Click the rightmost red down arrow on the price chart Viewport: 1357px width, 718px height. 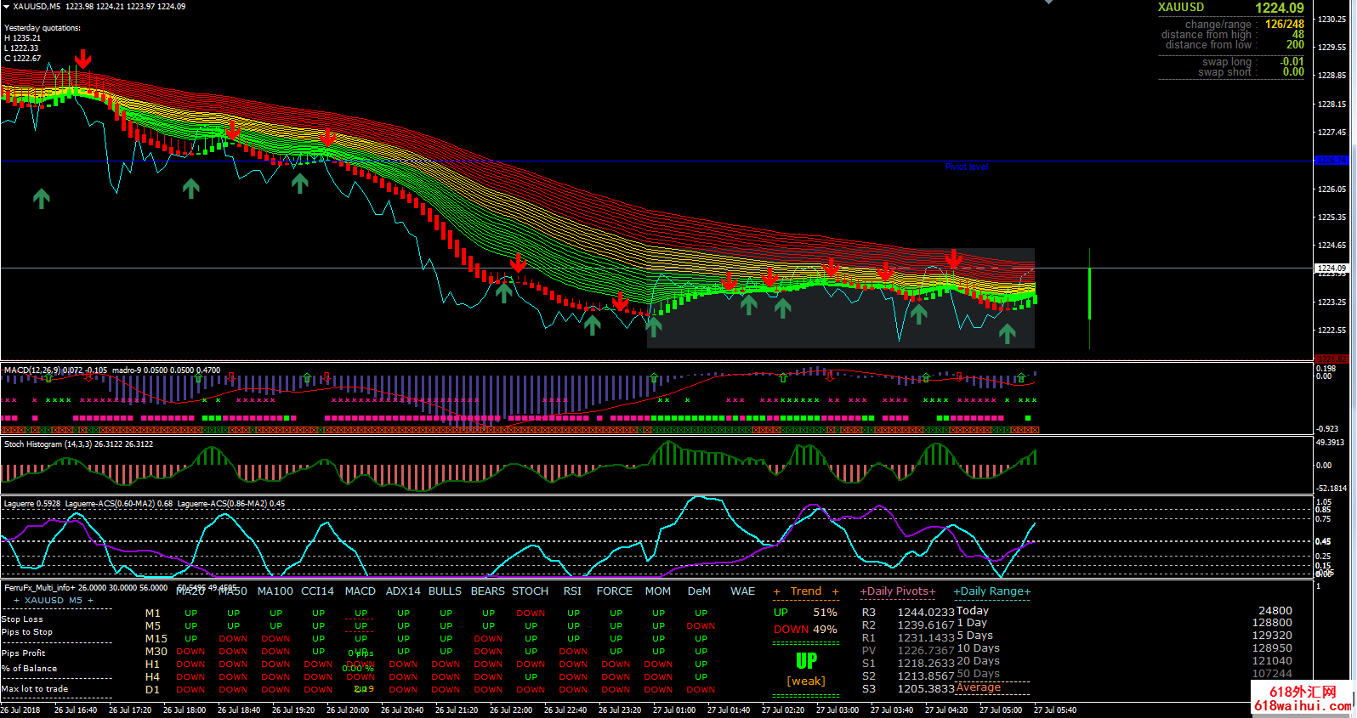pos(954,259)
